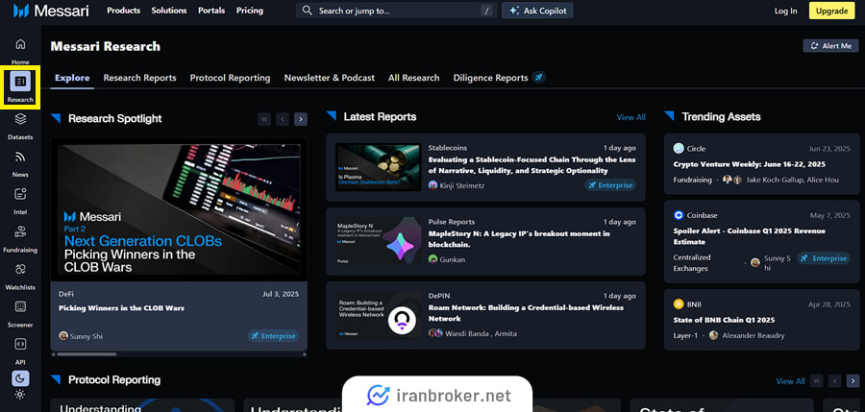This screenshot has width=865, height=412.
Task: Go to next Protocol Reporting item
Action: (x=853, y=380)
